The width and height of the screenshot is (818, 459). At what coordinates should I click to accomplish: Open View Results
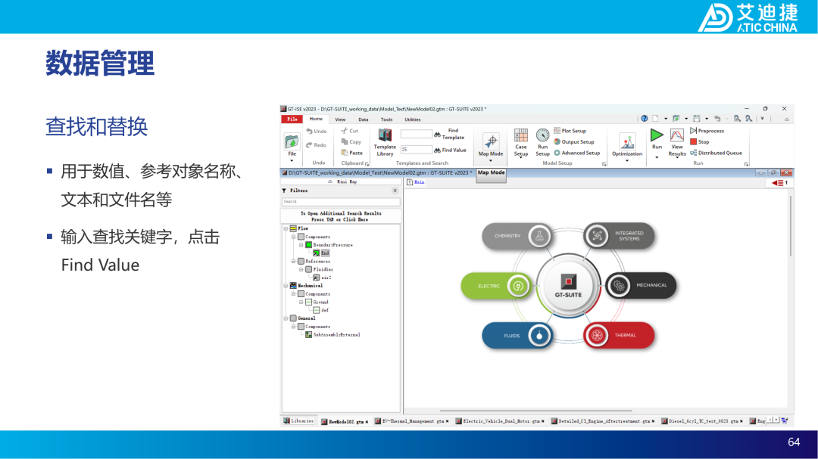tap(676, 142)
